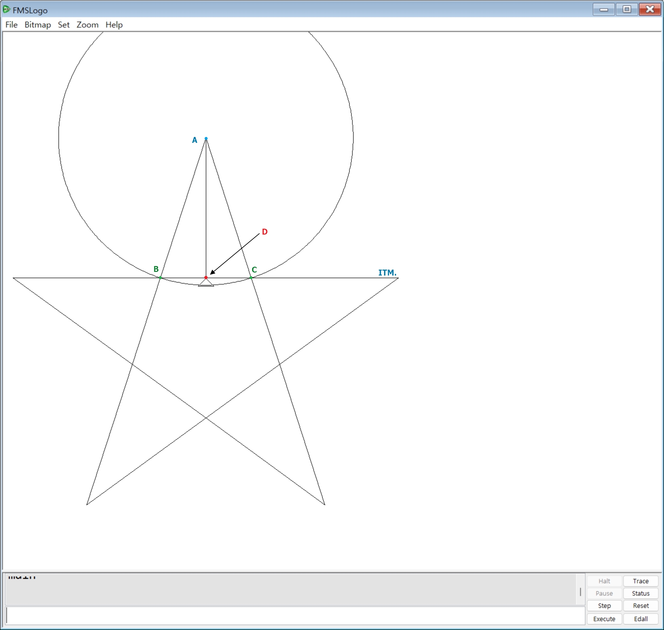Click the blue point A dot

pyautogui.click(x=206, y=138)
